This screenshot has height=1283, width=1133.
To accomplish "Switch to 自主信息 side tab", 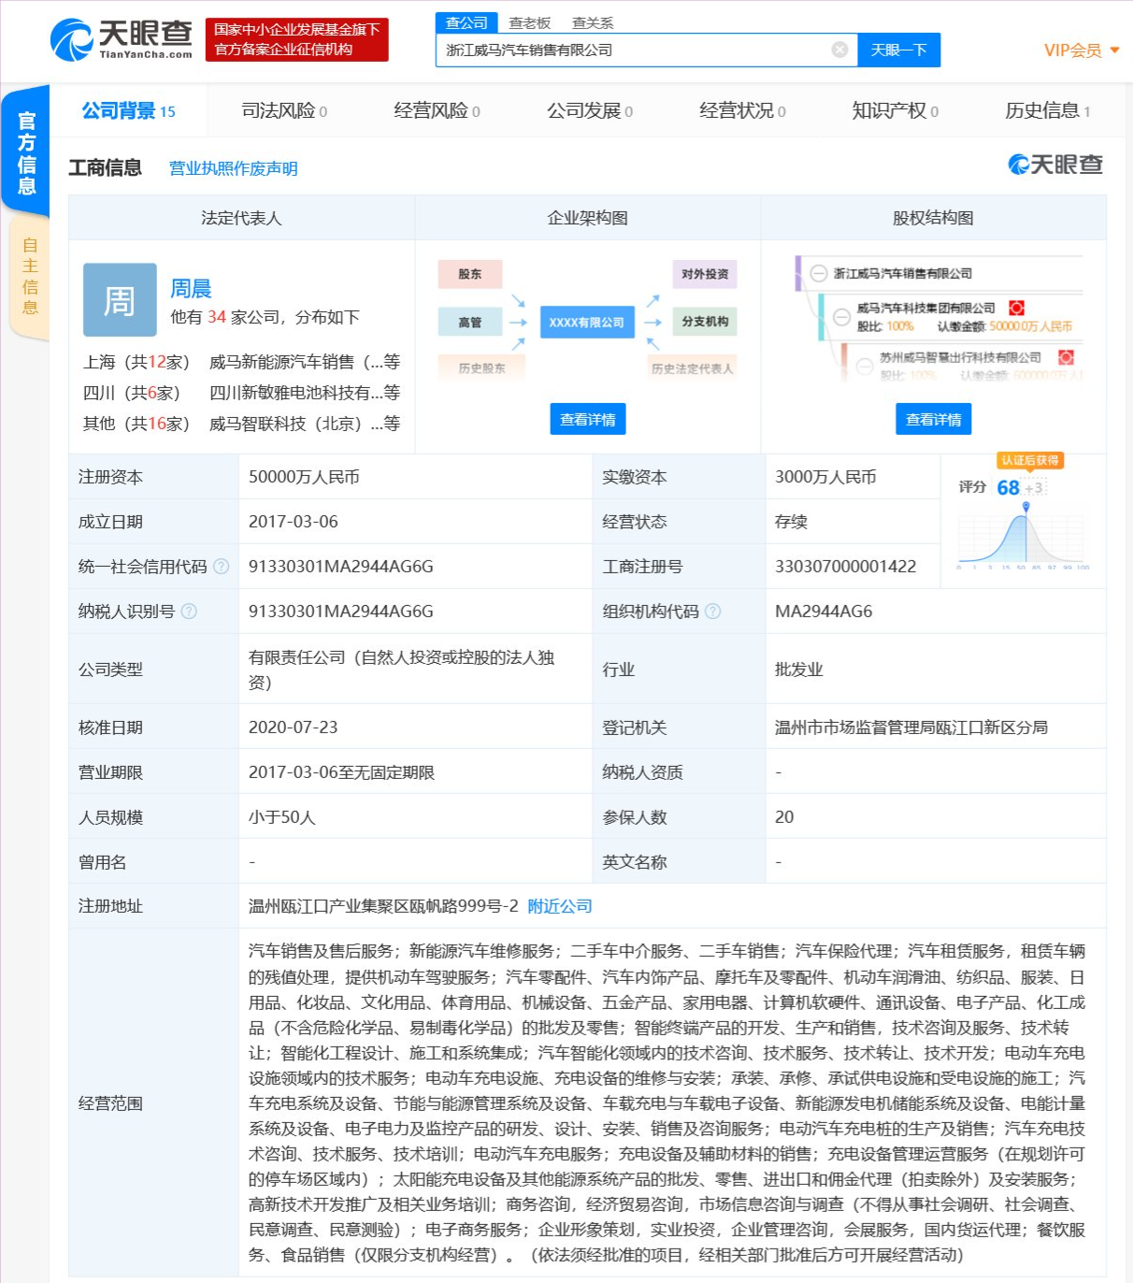I will [x=29, y=277].
